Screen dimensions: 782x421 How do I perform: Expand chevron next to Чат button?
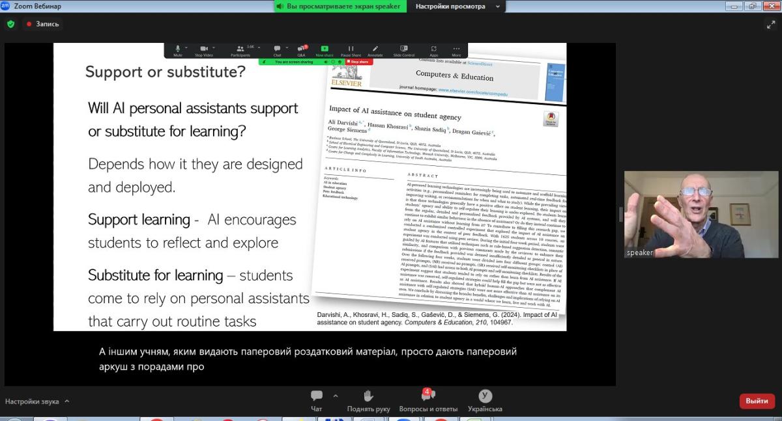[x=336, y=396]
